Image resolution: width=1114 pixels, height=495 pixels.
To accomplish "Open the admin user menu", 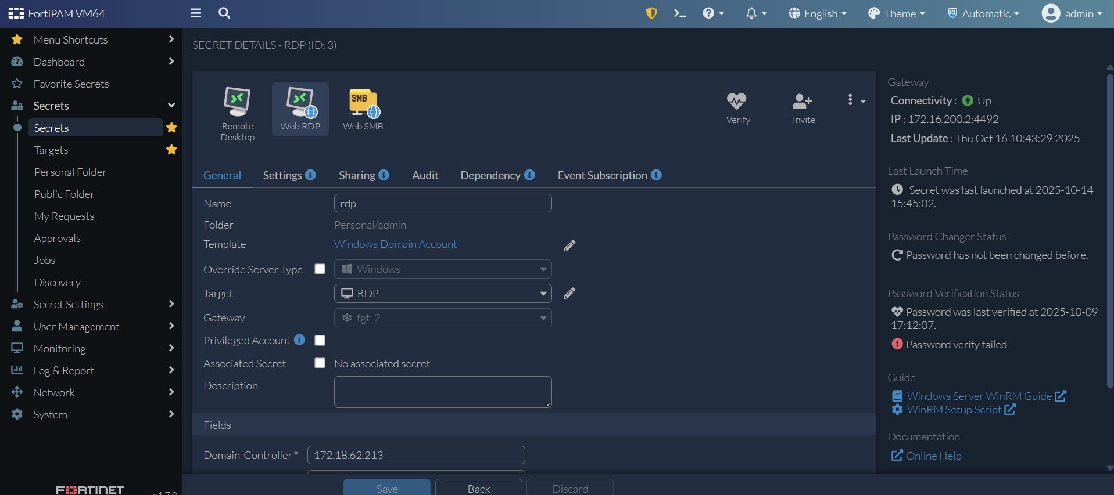I will [1072, 13].
